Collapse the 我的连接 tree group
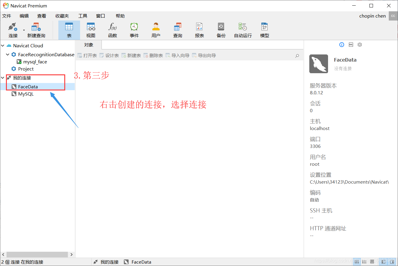The image size is (398, 266). (3, 78)
